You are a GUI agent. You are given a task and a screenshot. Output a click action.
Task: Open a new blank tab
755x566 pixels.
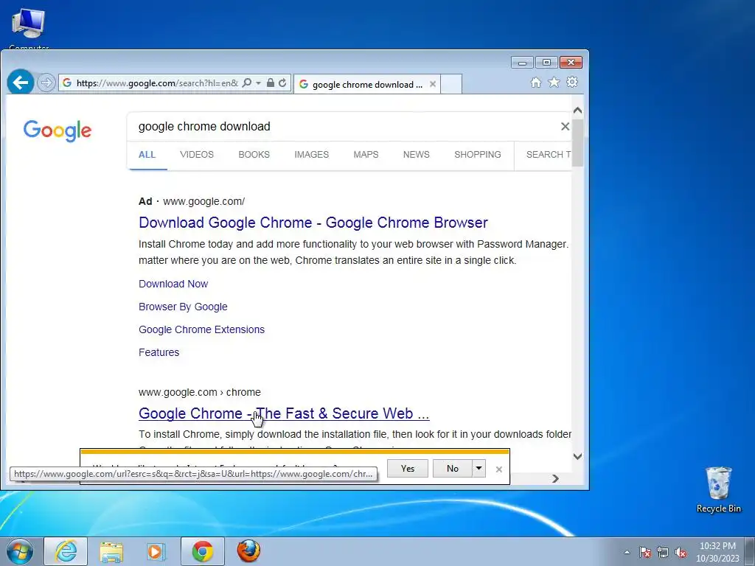tap(452, 84)
